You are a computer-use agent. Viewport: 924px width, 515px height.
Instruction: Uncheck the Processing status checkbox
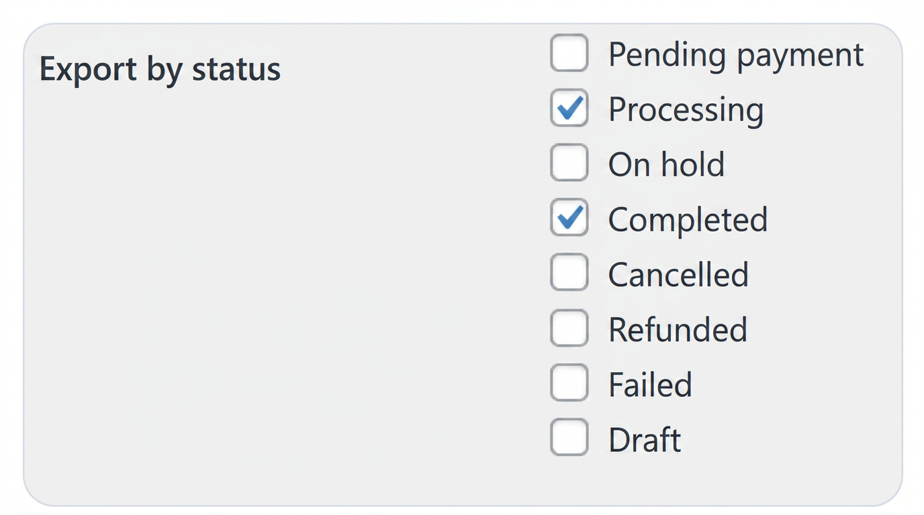tap(569, 108)
